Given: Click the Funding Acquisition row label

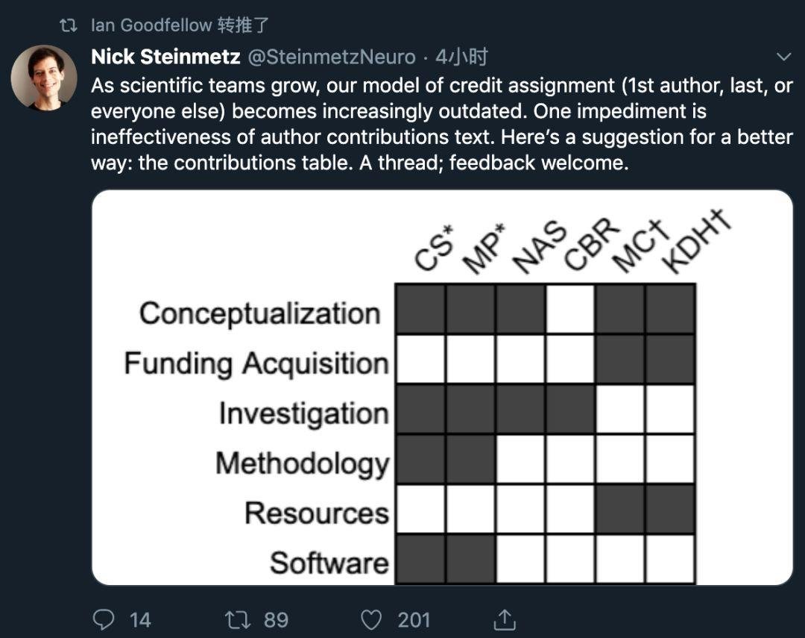Looking at the screenshot, I should click(256, 363).
